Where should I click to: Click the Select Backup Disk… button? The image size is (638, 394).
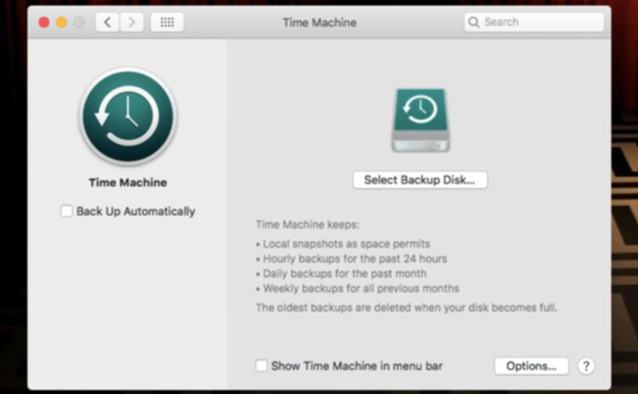(x=420, y=179)
